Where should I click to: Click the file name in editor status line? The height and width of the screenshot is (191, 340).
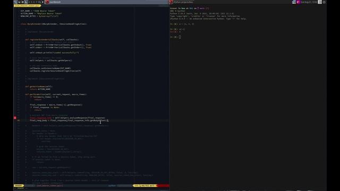pyautogui.click(x=49, y=186)
